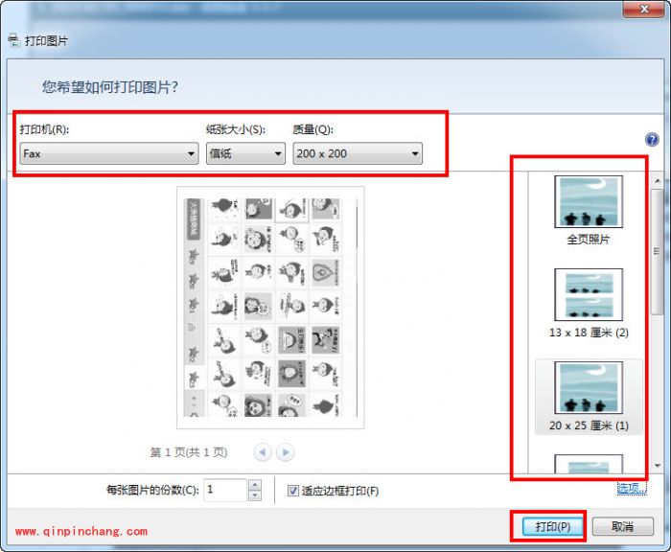Click the copies per picture number field
Viewport: 671px width, 552px height.
click(225, 490)
